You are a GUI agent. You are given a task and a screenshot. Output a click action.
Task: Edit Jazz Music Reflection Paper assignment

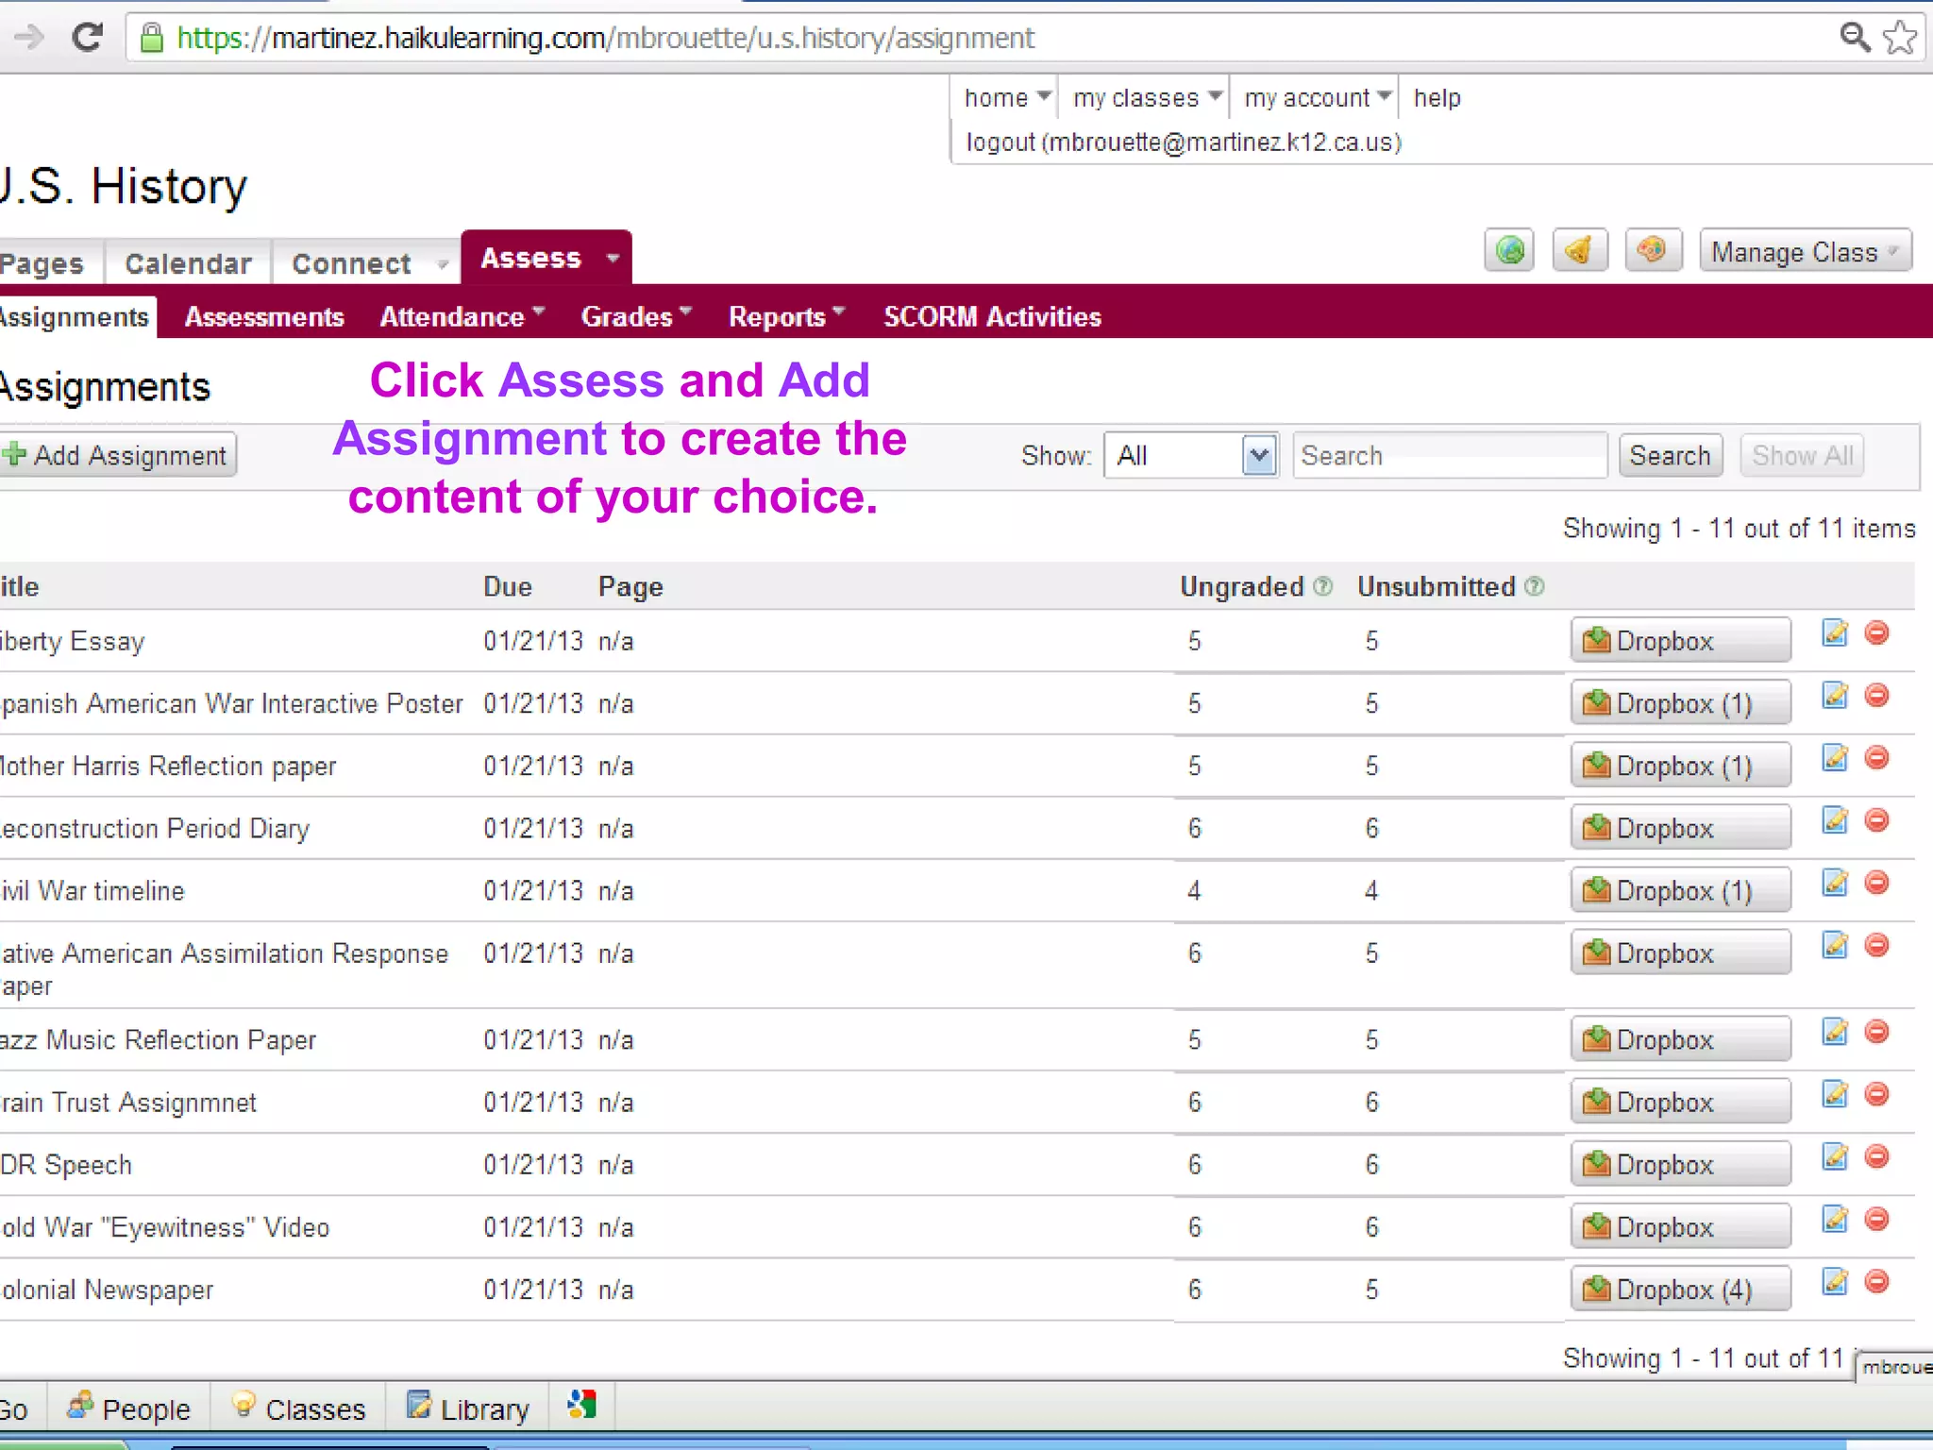(1835, 1032)
